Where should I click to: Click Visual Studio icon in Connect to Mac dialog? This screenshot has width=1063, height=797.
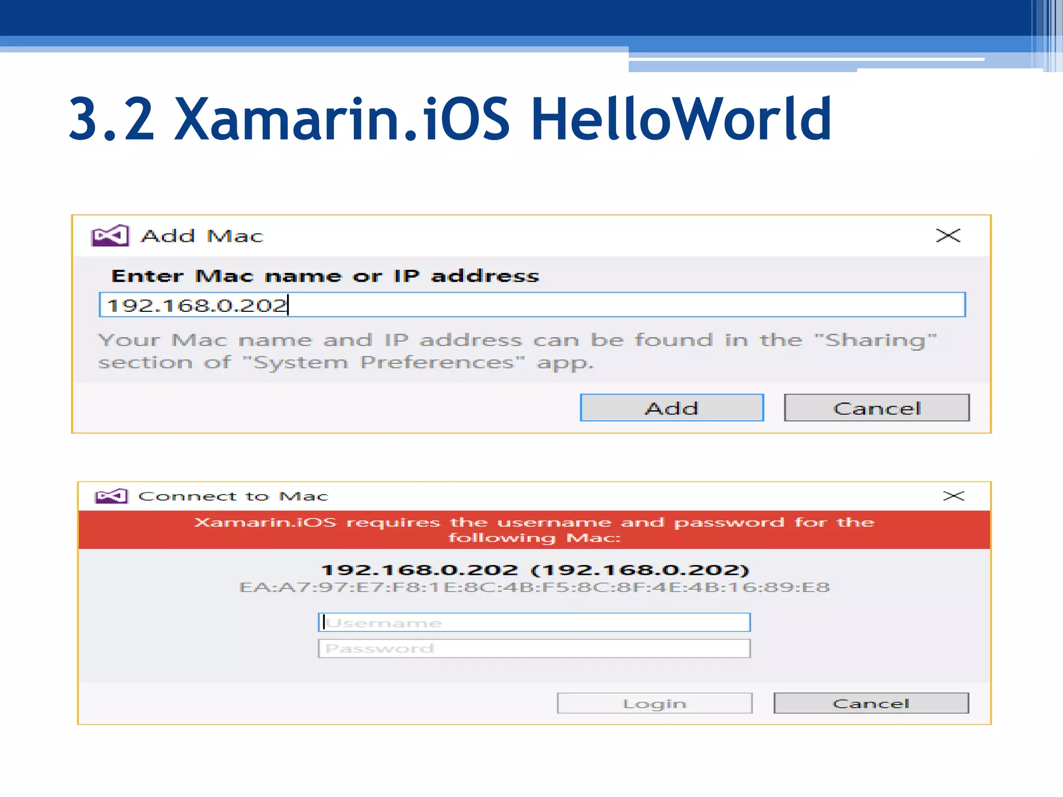click(x=111, y=497)
